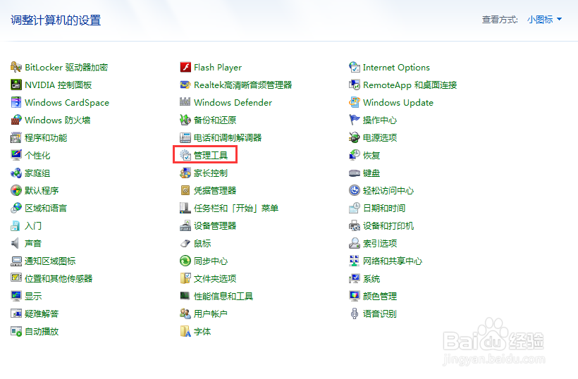
Task: Open the 网络和共享中心 icon
Action: 355,261
